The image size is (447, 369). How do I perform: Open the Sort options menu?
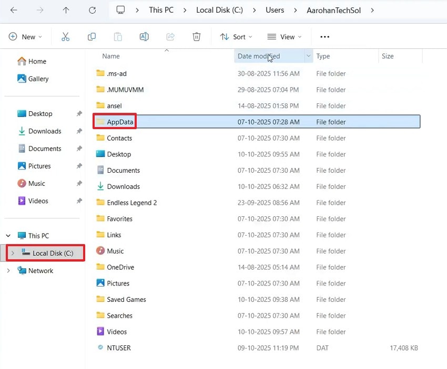[236, 37]
